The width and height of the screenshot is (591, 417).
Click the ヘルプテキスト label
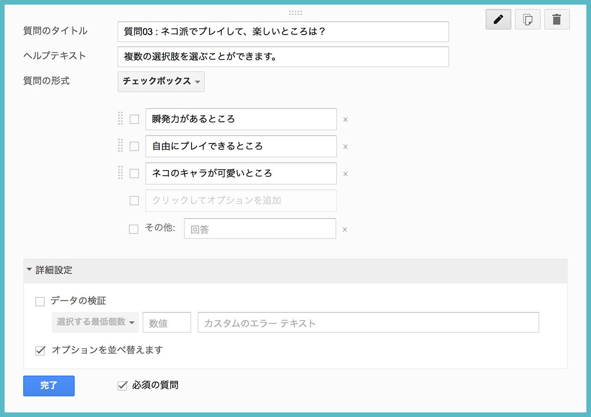55,56
